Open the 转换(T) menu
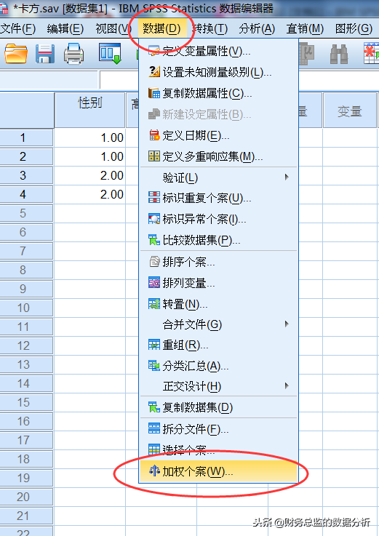The width and height of the screenshot is (379, 536). click(210, 28)
